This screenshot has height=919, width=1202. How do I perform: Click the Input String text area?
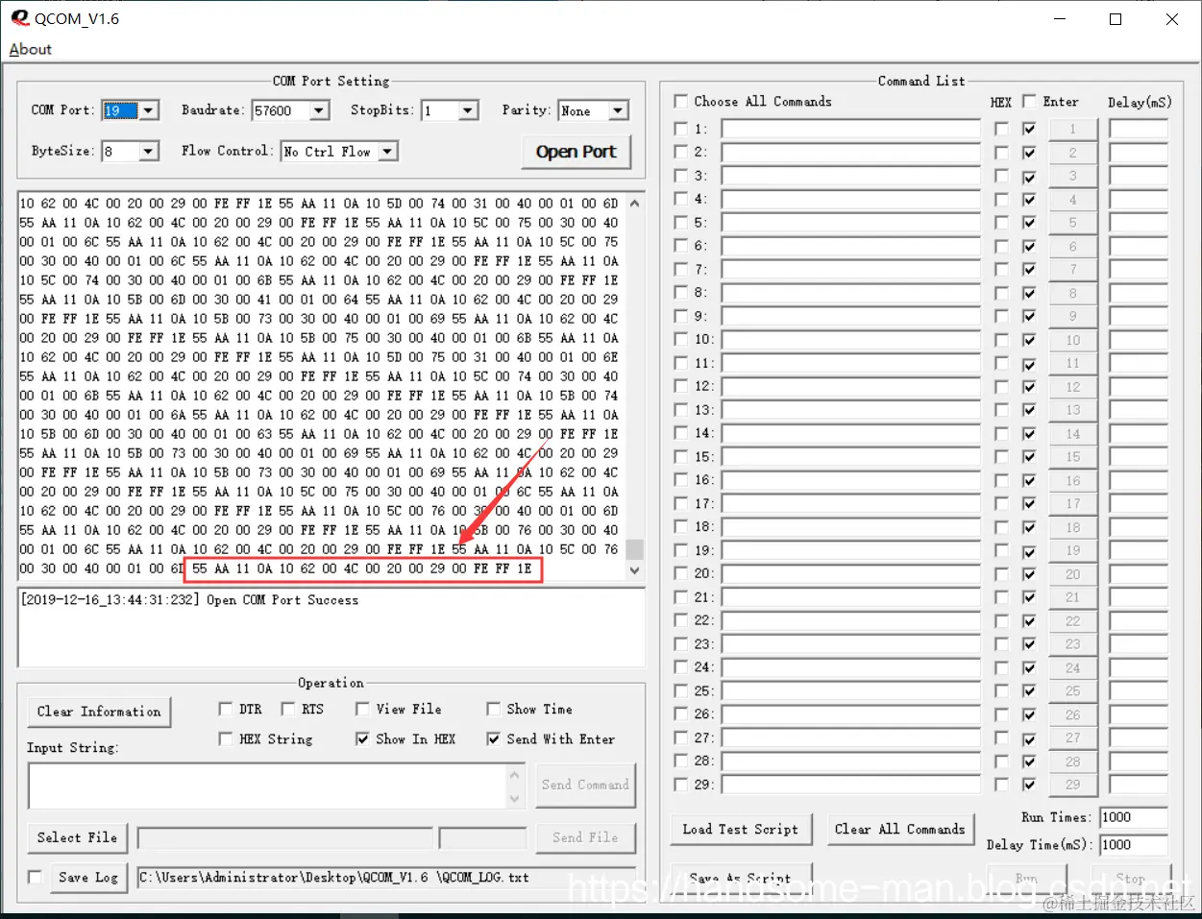point(268,786)
